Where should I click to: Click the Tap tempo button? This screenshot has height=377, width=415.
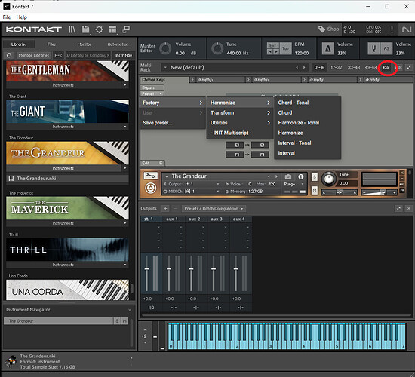click(x=285, y=48)
